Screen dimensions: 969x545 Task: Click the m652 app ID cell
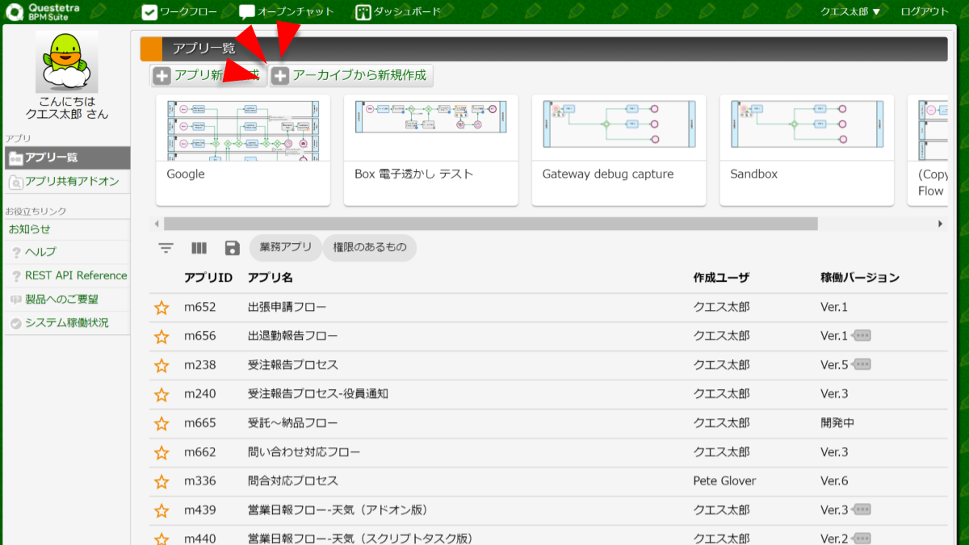[199, 307]
